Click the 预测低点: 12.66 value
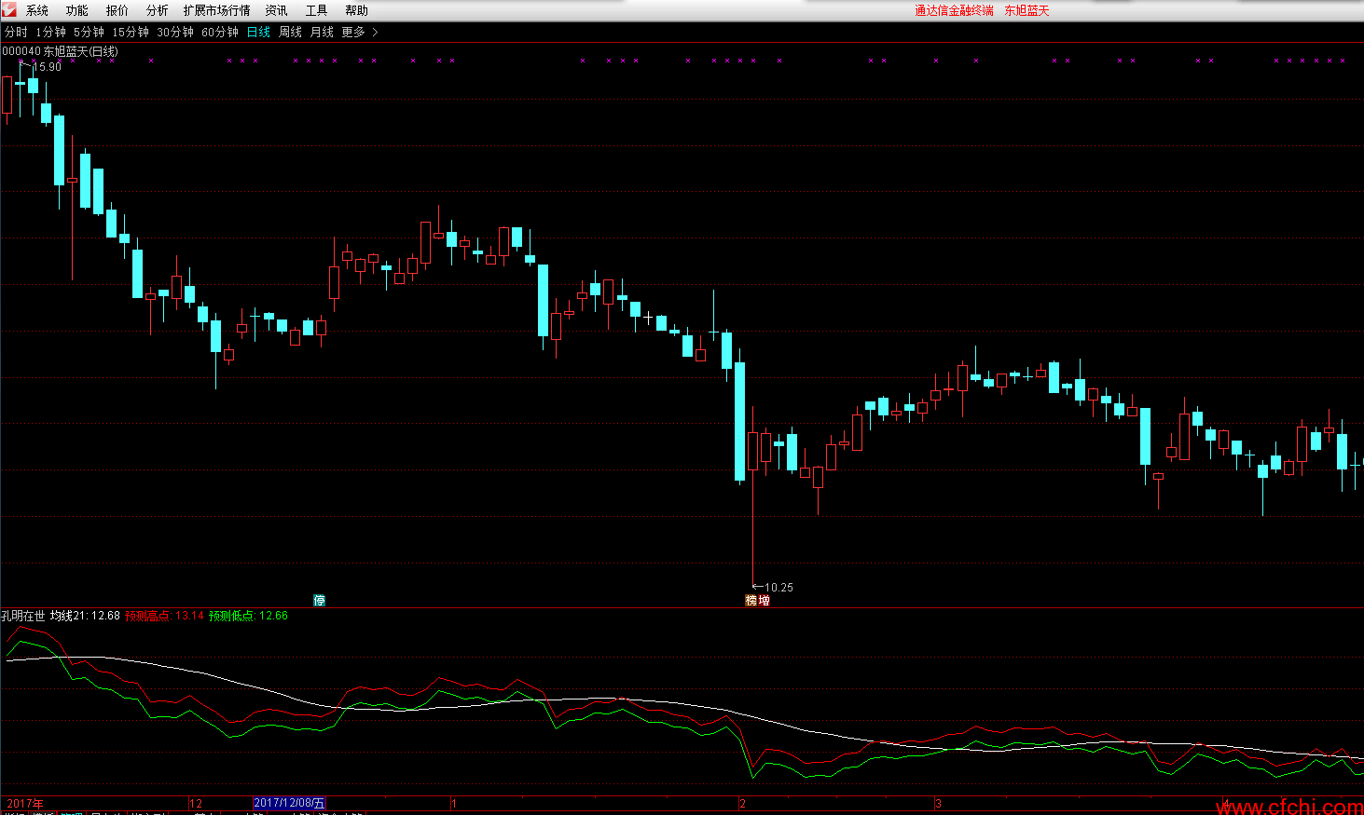This screenshot has height=815, width=1364. (x=248, y=616)
